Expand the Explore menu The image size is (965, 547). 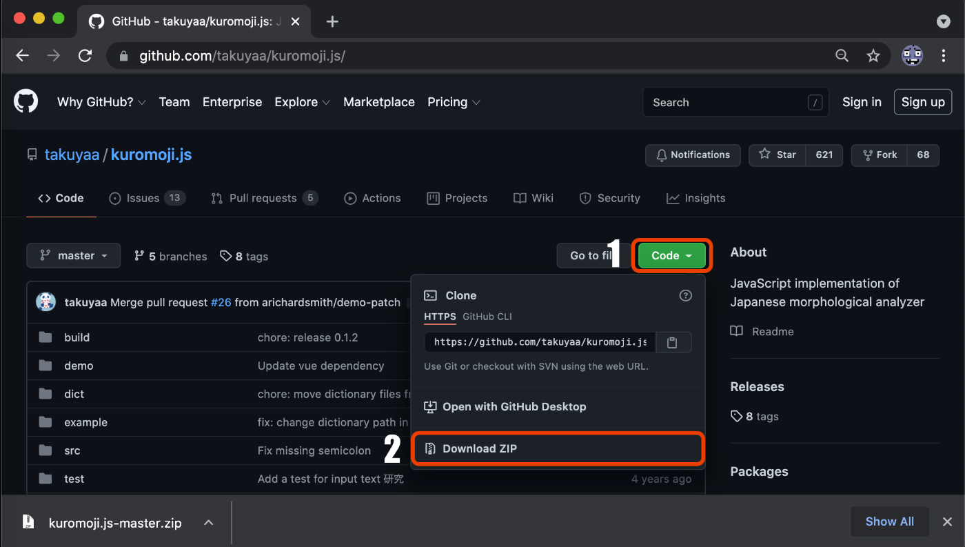click(303, 102)
